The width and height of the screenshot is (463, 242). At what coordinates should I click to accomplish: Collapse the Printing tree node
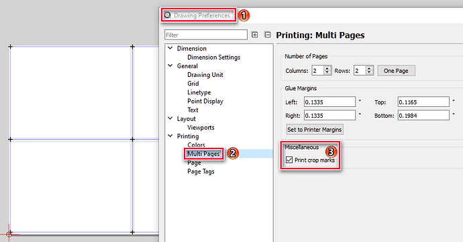click(170, 136)
